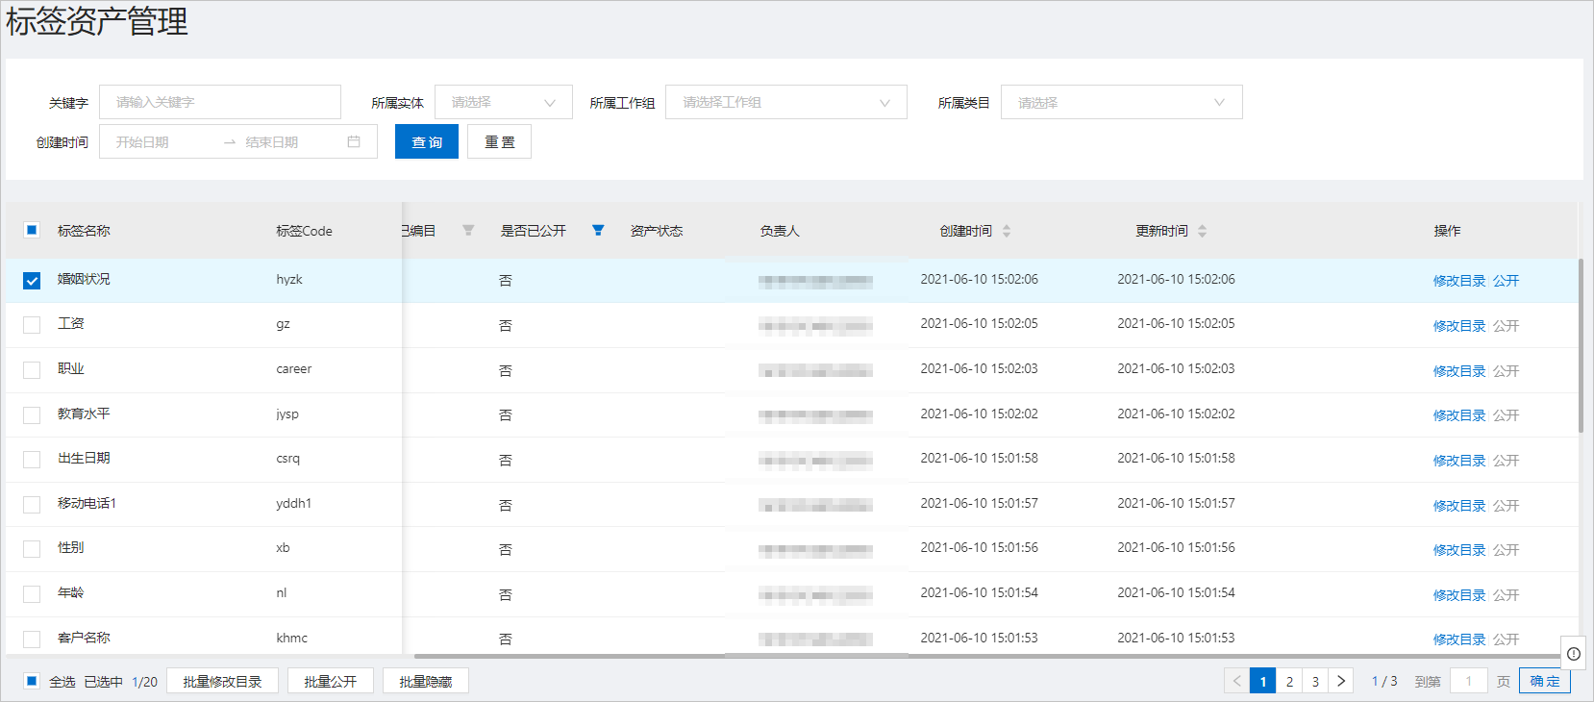The height and width of the screenshot is (702, 1594).
Task: Click 修改目录 link in 出生日期 row
Action: pos(1459,461)
